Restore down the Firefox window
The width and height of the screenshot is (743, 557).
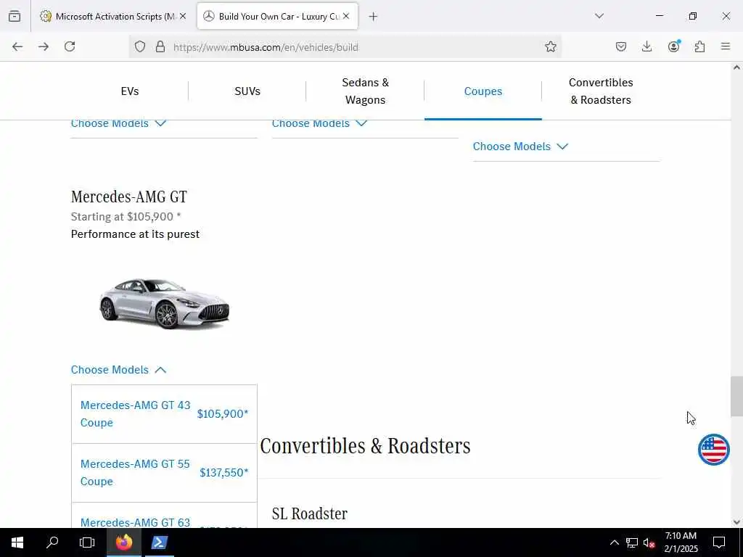693,16
